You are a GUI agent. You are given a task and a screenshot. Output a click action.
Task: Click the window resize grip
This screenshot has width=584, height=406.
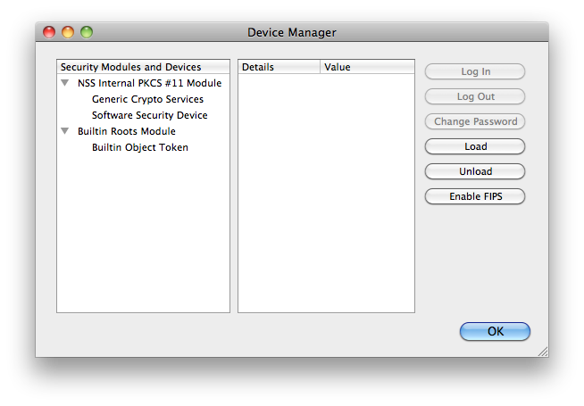point(543,352)
